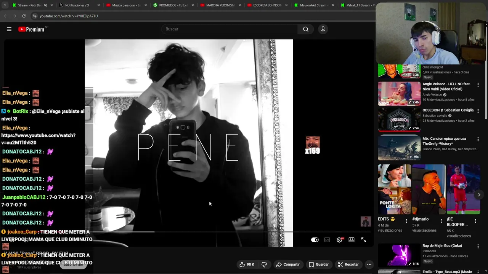Image resolution: width=488 pixels, height=274 pixels.
Task: Close the MaurooAkd Stream tab
Action: (333, 5)
